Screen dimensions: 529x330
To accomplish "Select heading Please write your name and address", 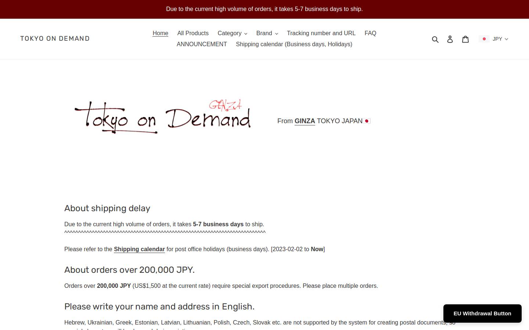I will tap(159, 307).
